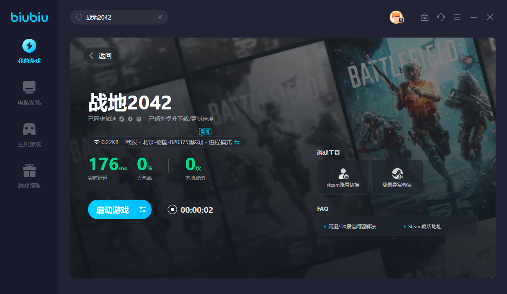Click the wifi signal speed icon
This screenshot has height=294, width=507.
97,142
